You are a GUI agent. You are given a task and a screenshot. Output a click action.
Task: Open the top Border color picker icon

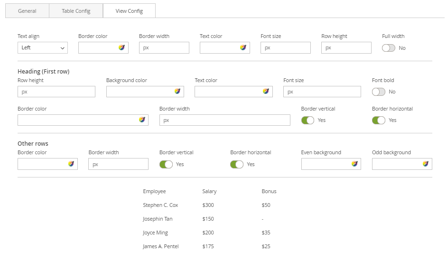tap(121, 47)
